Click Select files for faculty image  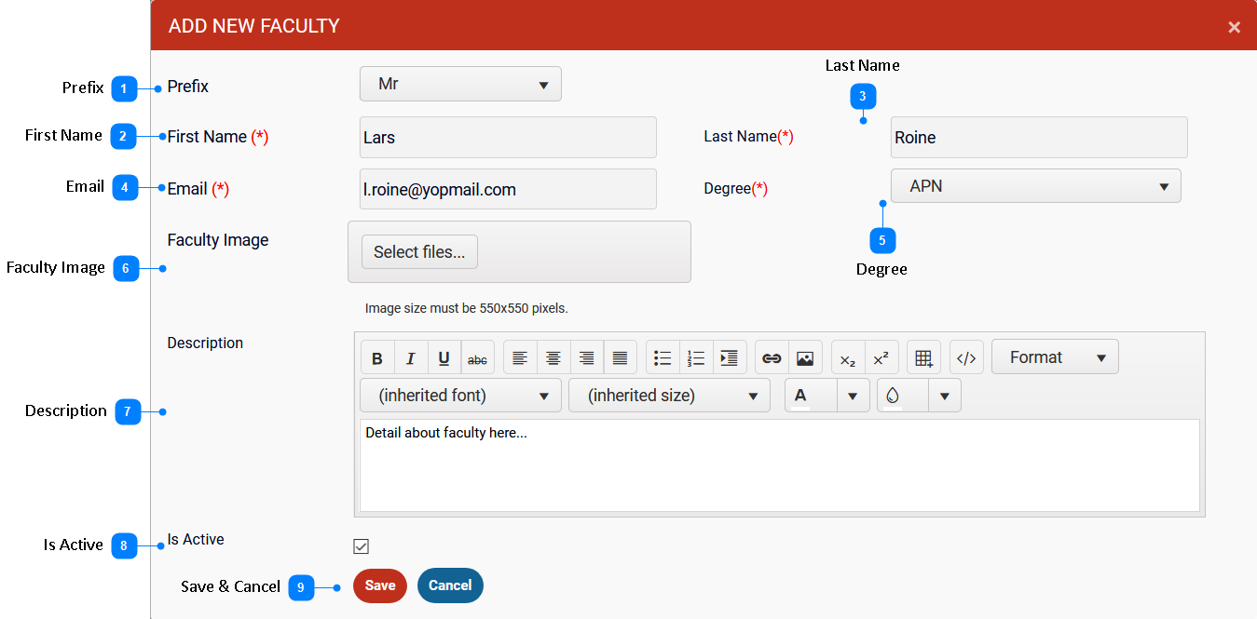click(x=419, y=252)
